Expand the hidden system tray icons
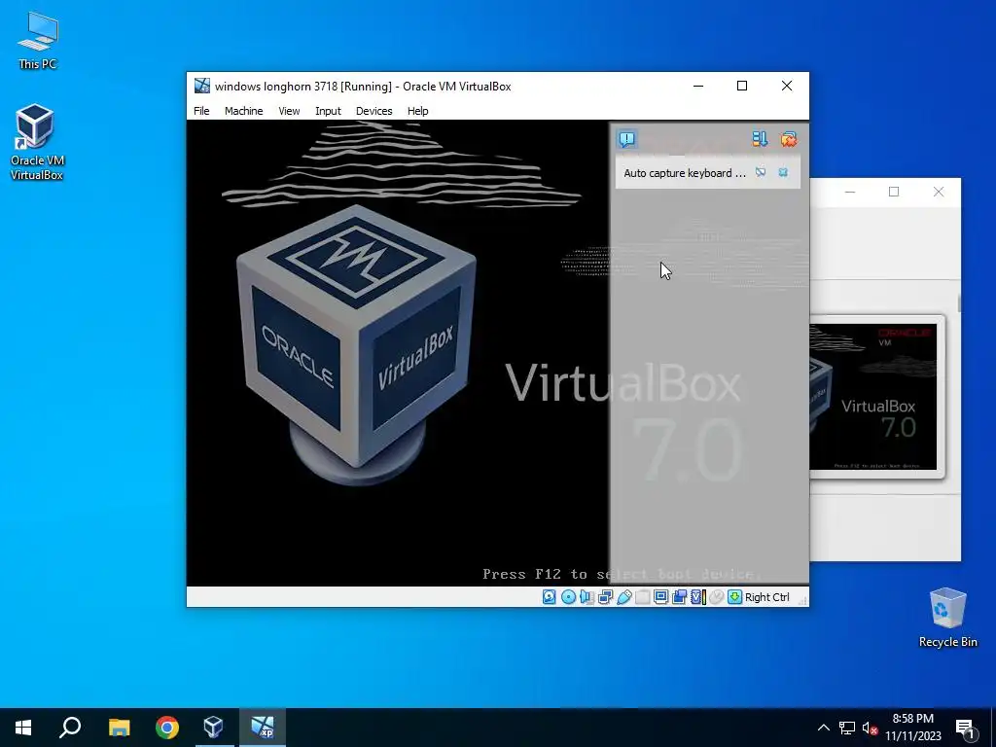This screenshot has width=996, height=747. pos(823,728)
